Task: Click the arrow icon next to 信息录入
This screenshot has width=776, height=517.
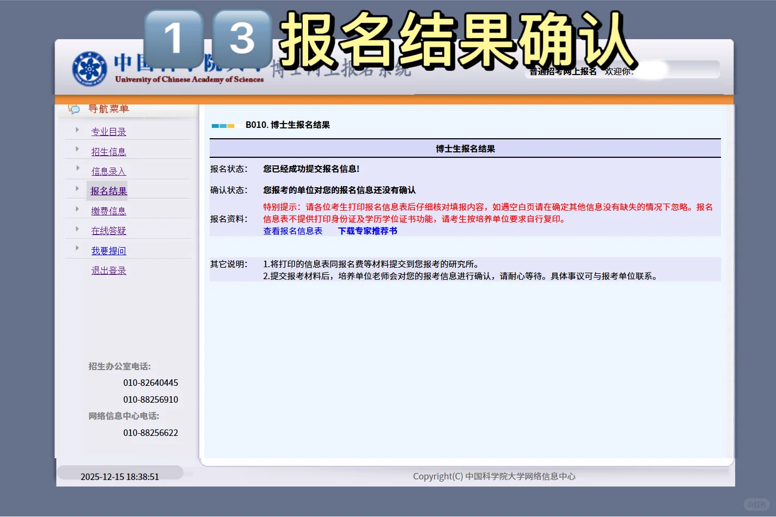Action: (x=78, y=169)
